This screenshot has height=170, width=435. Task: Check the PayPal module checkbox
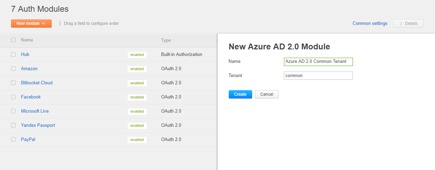pos(13,140)
